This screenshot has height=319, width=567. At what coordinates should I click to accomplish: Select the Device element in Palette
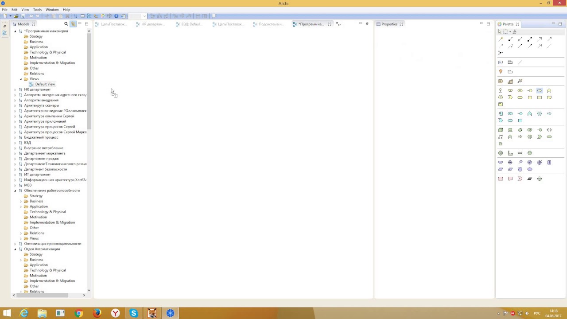[x=510, y=130]
